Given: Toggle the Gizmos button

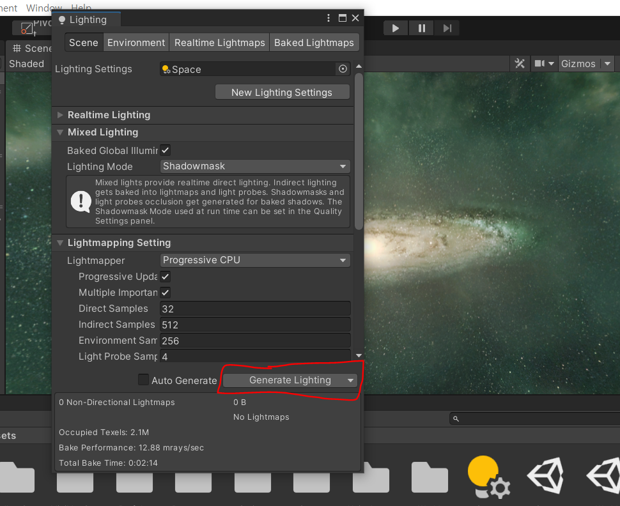Looking at the screenshot, I should click(578, 64).
